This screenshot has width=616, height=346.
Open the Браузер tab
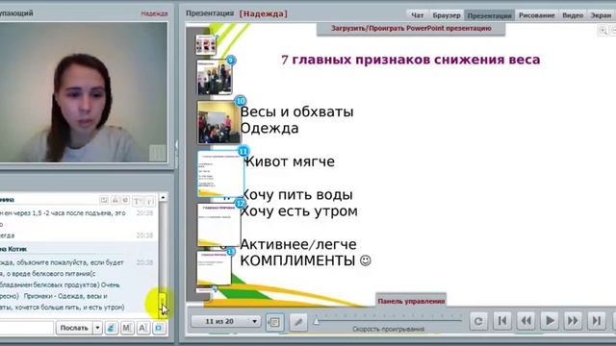pos(446,15)
